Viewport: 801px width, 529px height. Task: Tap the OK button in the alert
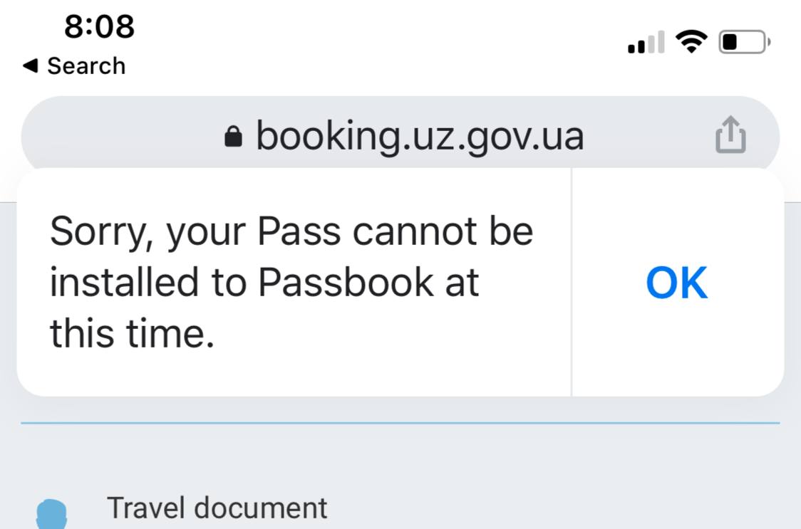pyautogui.click(x=677, y=282)
